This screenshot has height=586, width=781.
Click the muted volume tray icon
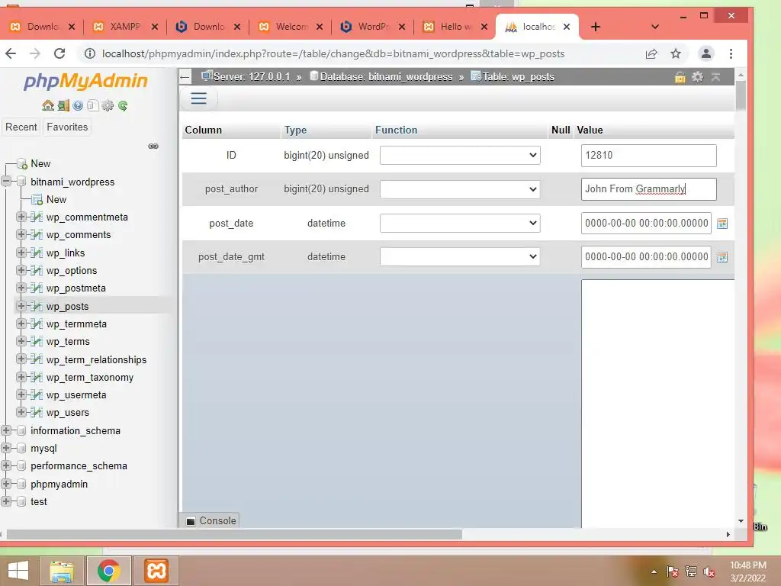[x=709, y=572]
